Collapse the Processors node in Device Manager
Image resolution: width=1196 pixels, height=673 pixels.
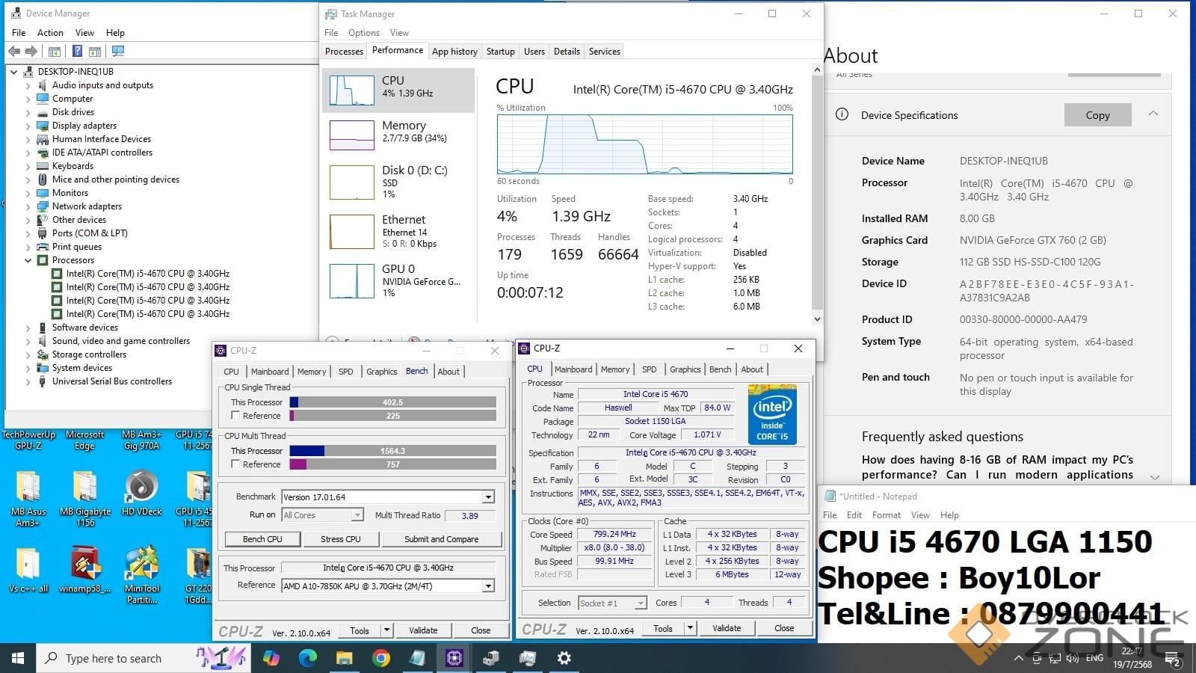click(28, 260)
